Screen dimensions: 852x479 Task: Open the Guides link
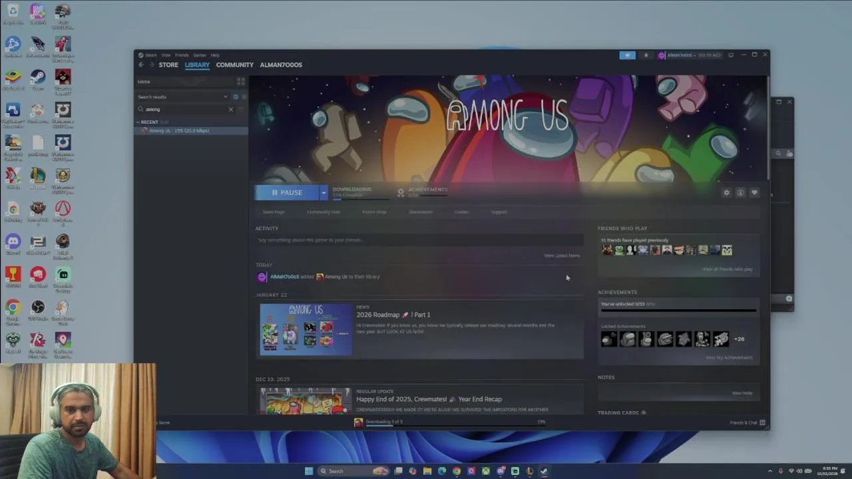462,212
